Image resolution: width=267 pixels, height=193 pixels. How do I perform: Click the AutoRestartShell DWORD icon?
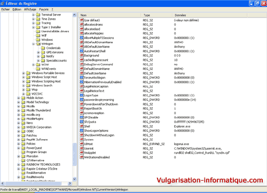tap(82, 51)
